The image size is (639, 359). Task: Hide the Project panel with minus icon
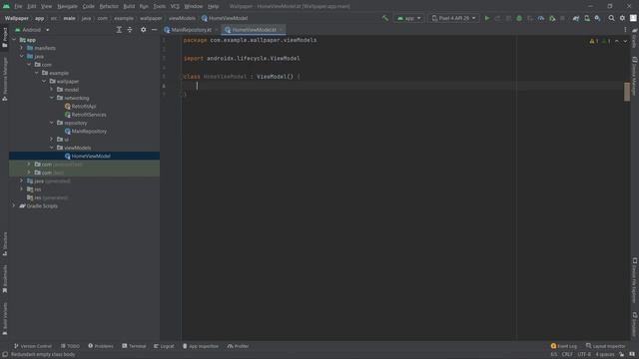point(155,30)
